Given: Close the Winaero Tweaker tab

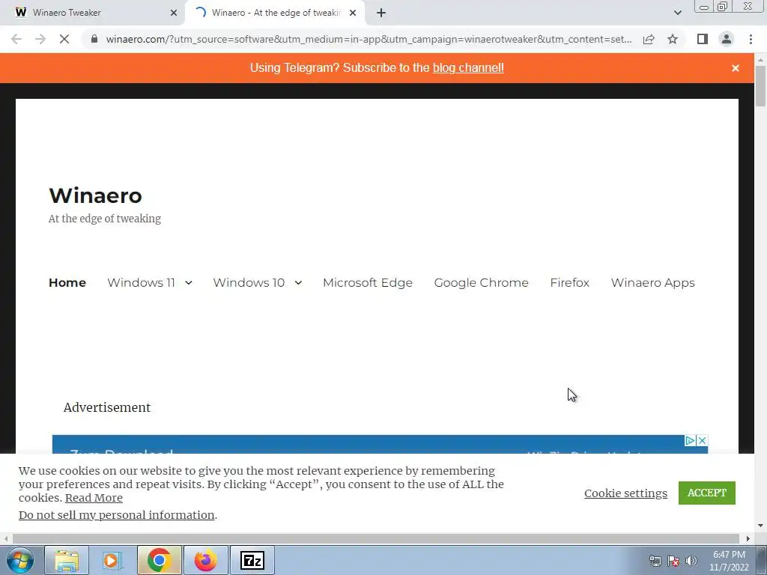Looking at the screenshot, I should (x=174, y=13).
